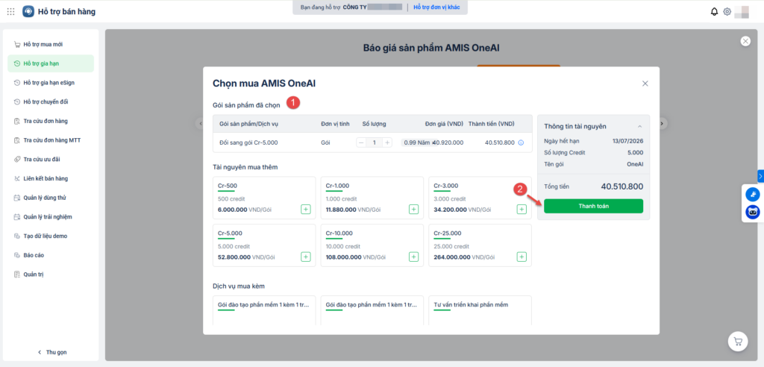Open Tra cứu đơn hàng MTT
Screen dimensions: 764x367
click(51, 140)
